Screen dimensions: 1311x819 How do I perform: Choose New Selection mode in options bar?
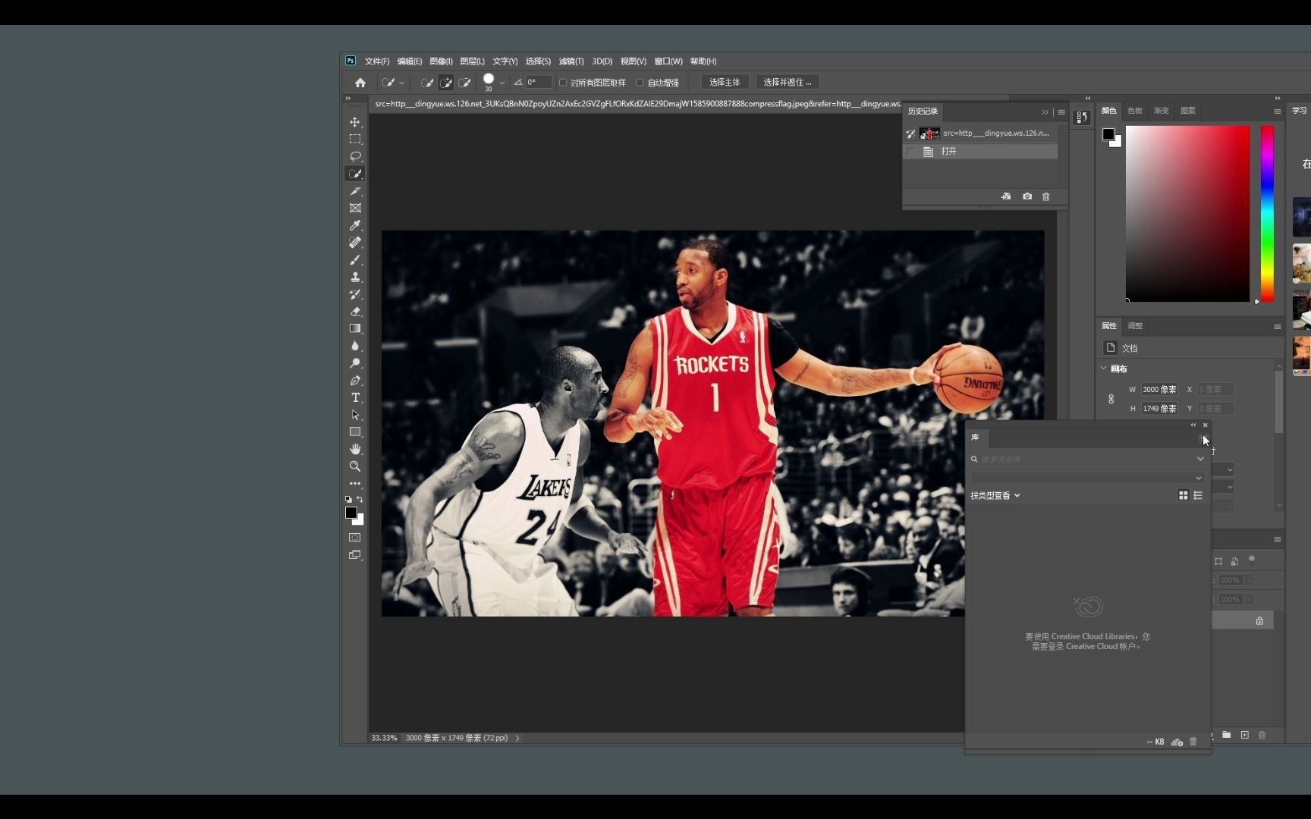(427, 83)
